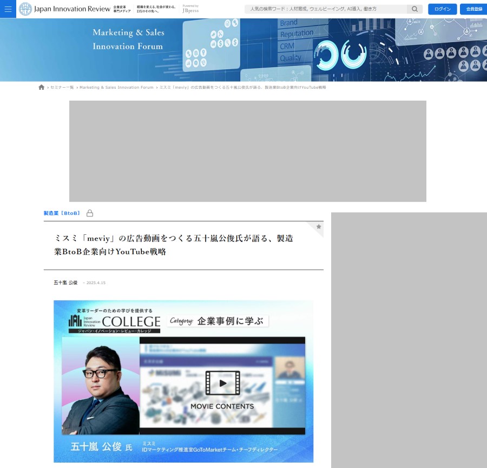This screenshot has width=487, height=468.
Task: Click author name 五十嵐 公俊
Action: point(65,282)
